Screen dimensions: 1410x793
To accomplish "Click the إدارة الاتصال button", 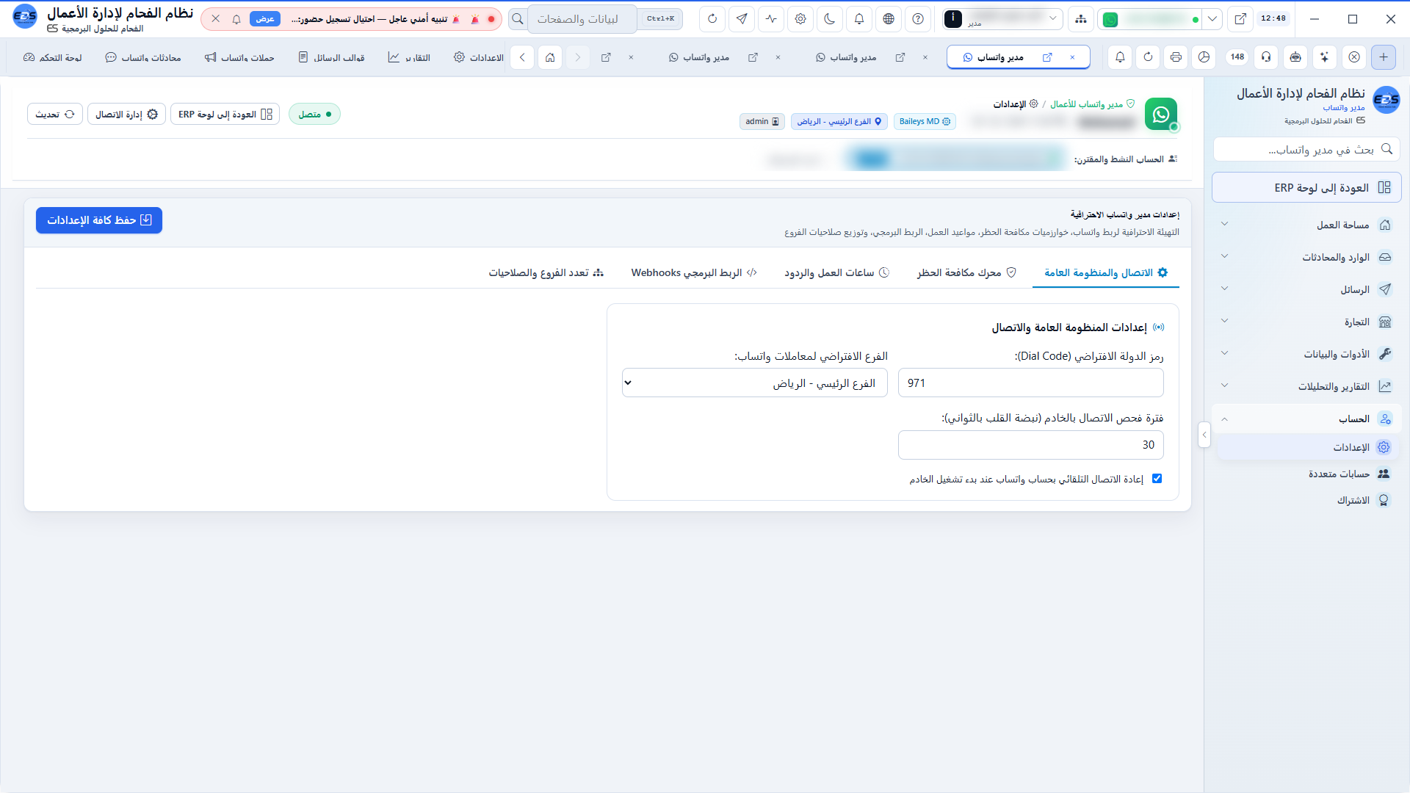I will [126, 114].
